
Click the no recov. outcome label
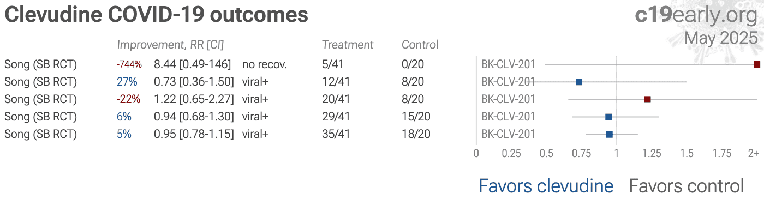point(265,64)
